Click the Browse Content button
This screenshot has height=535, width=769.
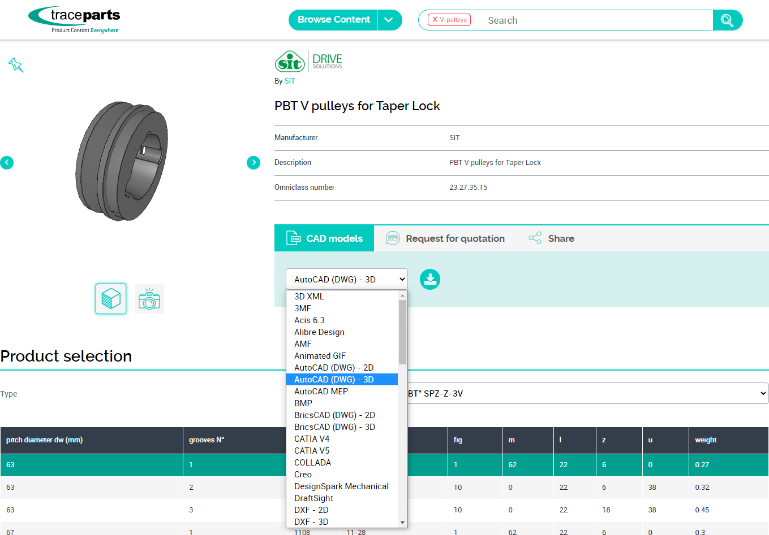tap(333, 20)
